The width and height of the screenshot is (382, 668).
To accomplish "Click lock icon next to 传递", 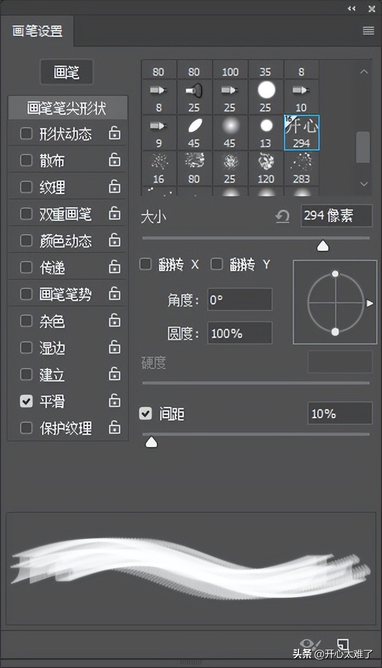I will click(x=114, y=267).
